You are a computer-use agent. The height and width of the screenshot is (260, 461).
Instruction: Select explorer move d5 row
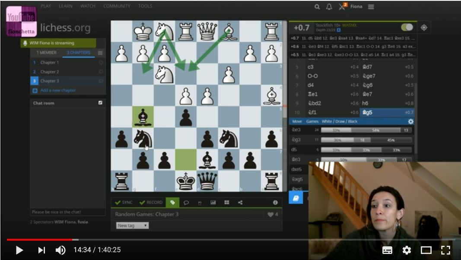[352, 150]
